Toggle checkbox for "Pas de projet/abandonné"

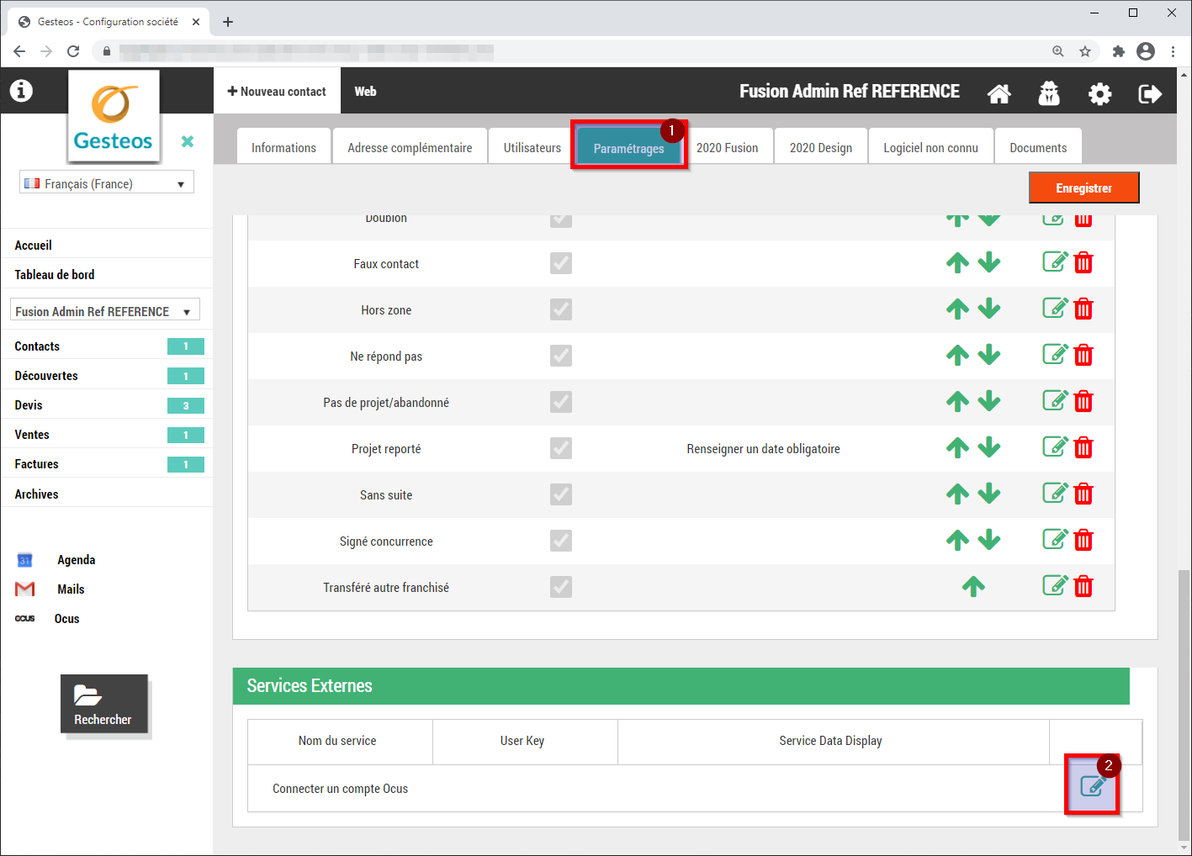pos(561,402)
